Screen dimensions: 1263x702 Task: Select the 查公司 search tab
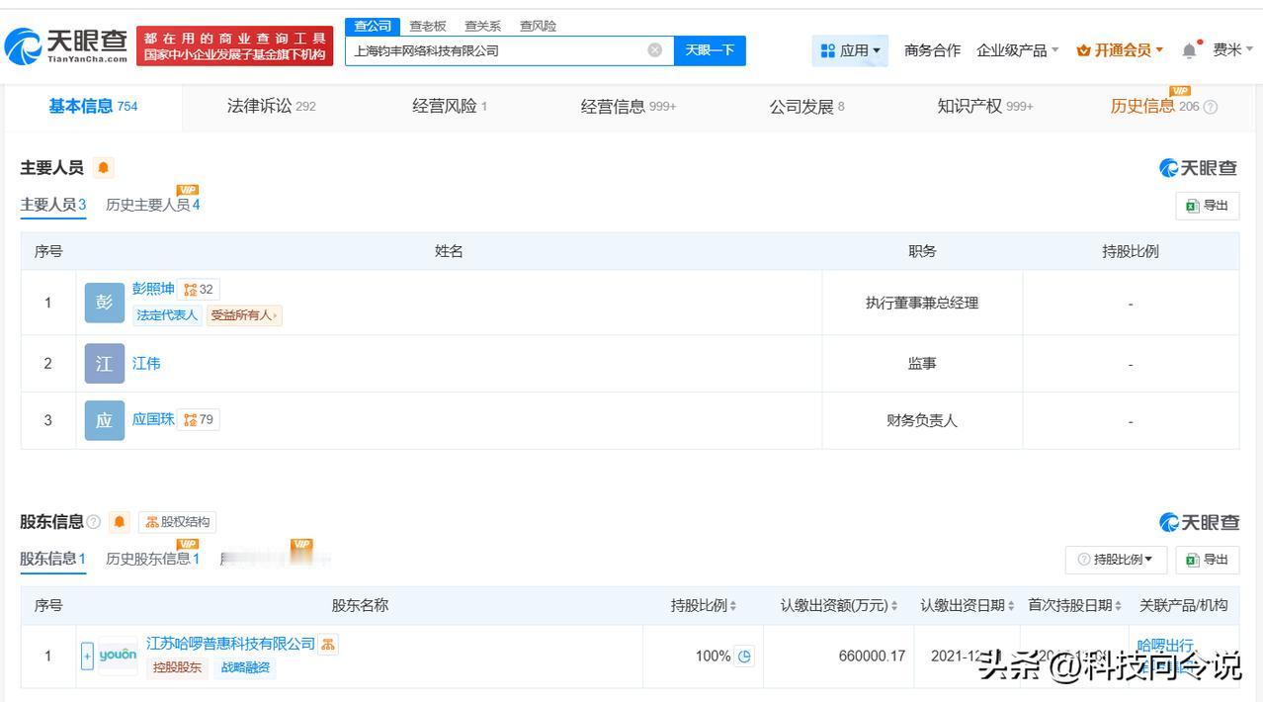pyautogui.click(x=373, y=27)
